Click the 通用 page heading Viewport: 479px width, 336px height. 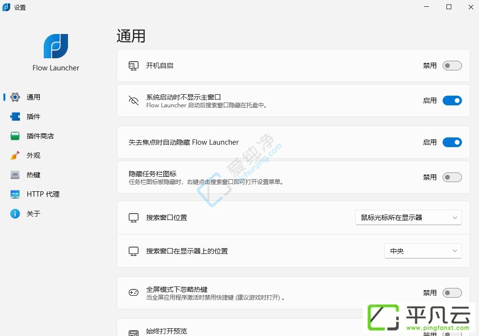click(x=131, y=36)
